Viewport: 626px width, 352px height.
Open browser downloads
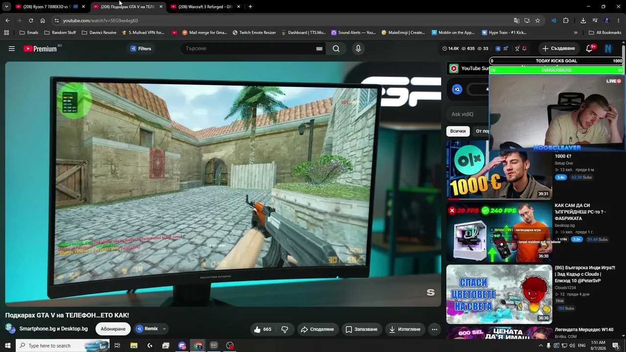[x=583, y=21]
